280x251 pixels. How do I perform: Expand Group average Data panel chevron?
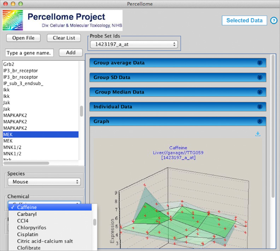tap(260, 62)
